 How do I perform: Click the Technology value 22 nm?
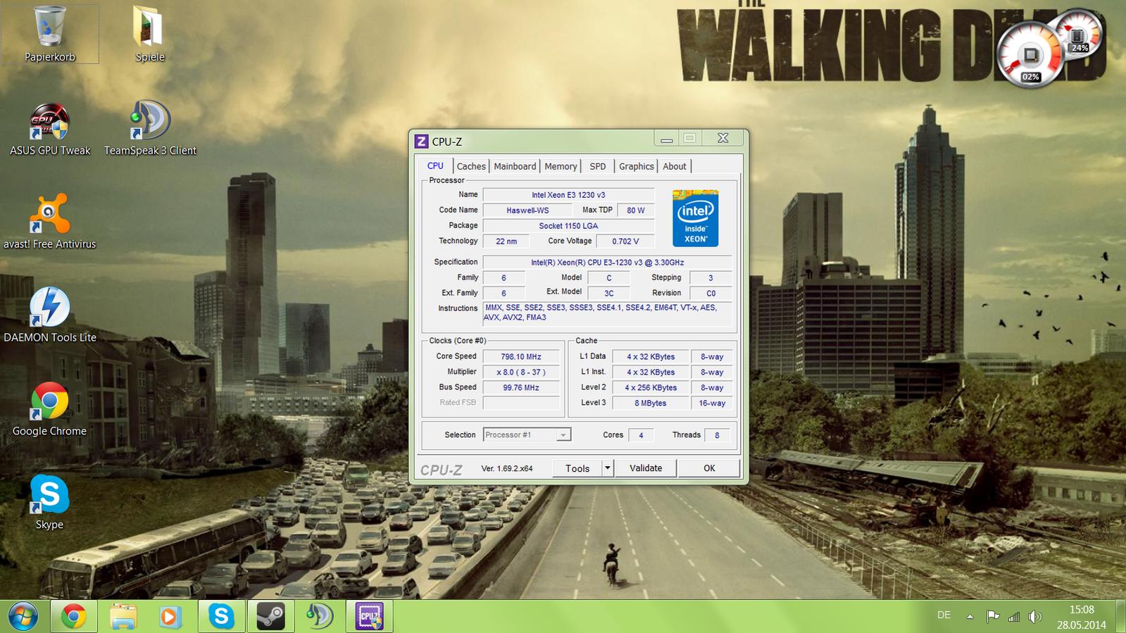506,241
